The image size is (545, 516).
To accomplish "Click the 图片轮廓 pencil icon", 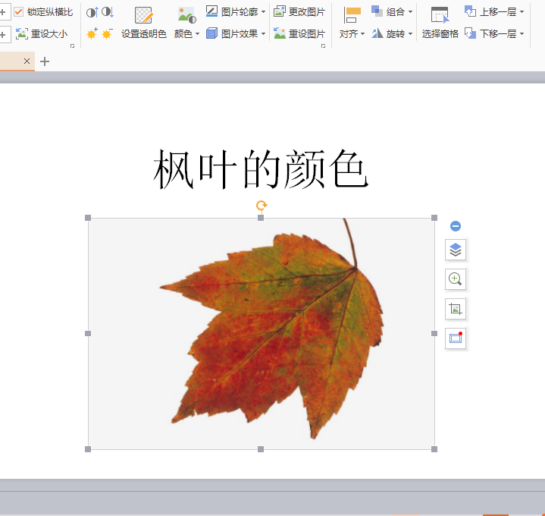I will [211, 11].
